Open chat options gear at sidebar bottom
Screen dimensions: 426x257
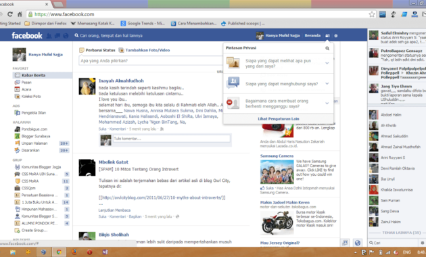click(422, 243)
